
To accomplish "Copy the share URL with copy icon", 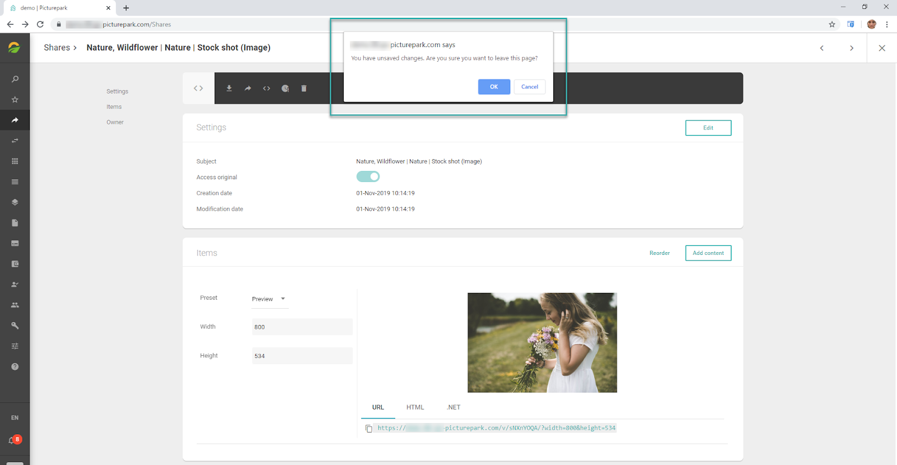I will [x=369, y=429].
